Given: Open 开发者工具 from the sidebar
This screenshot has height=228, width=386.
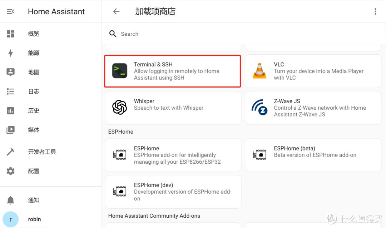Looking at the screenshot, I should point(42,152).
